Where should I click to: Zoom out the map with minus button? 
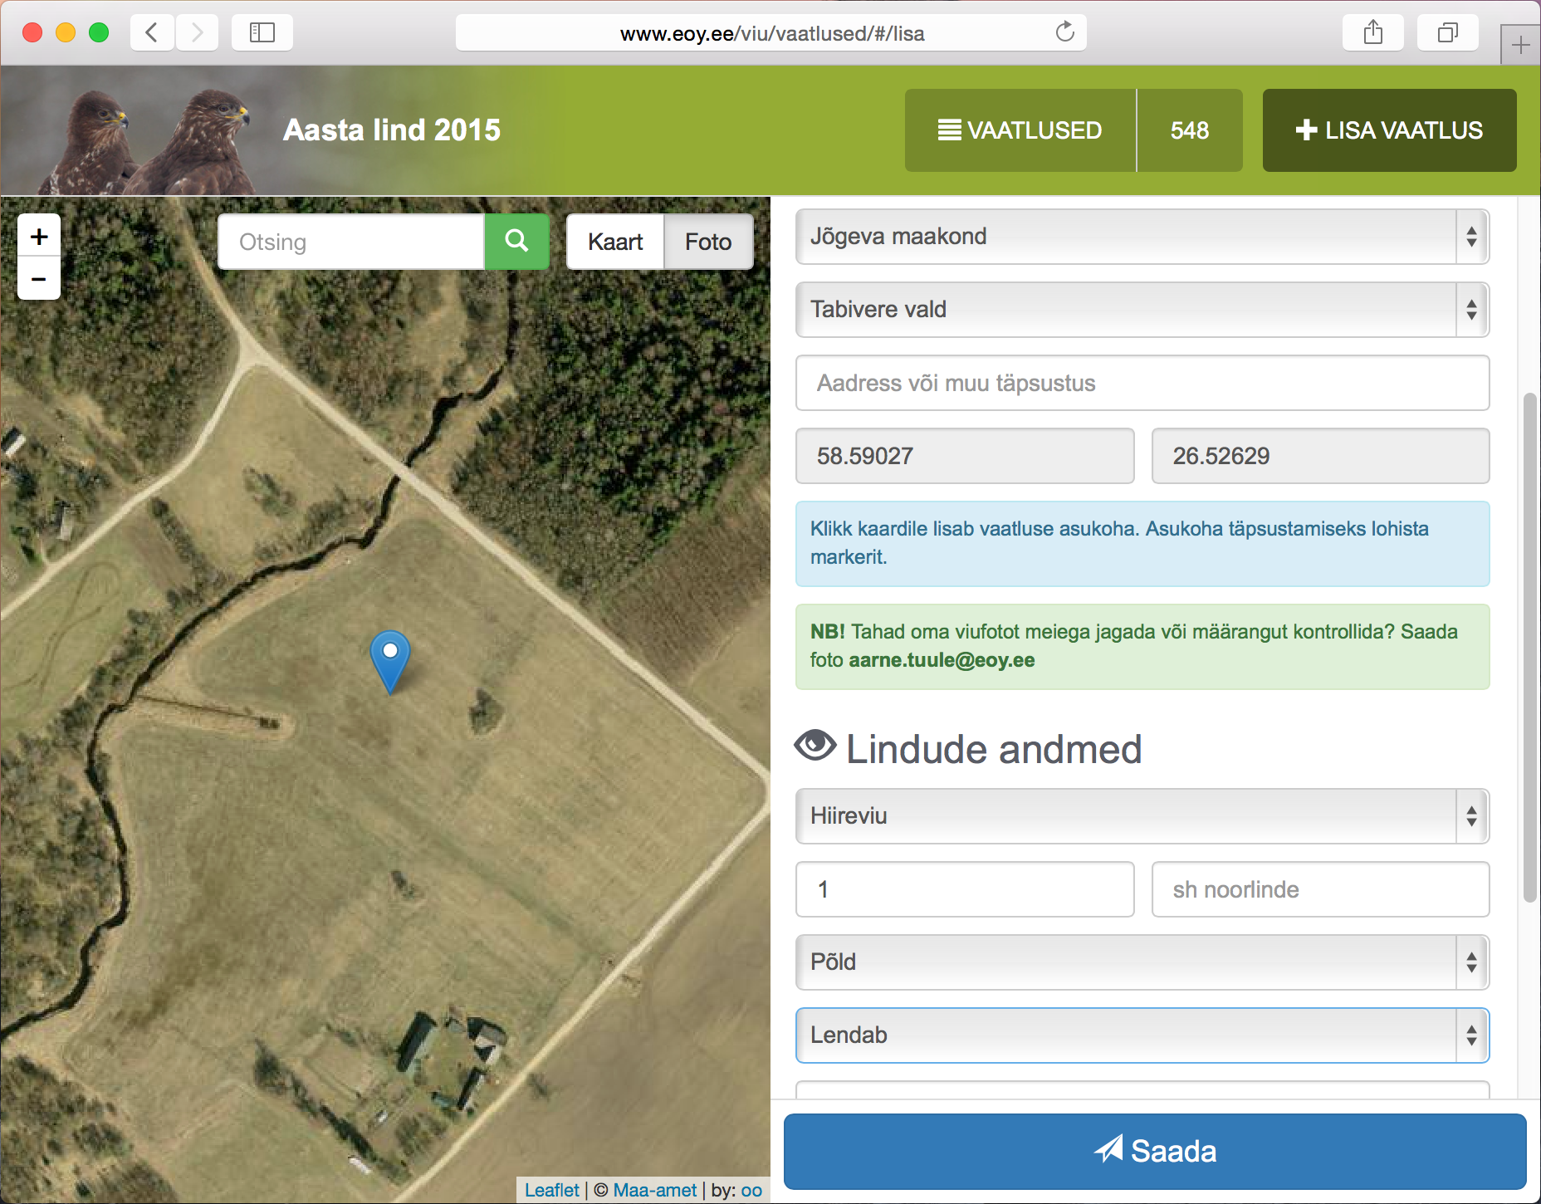[39, 279]
